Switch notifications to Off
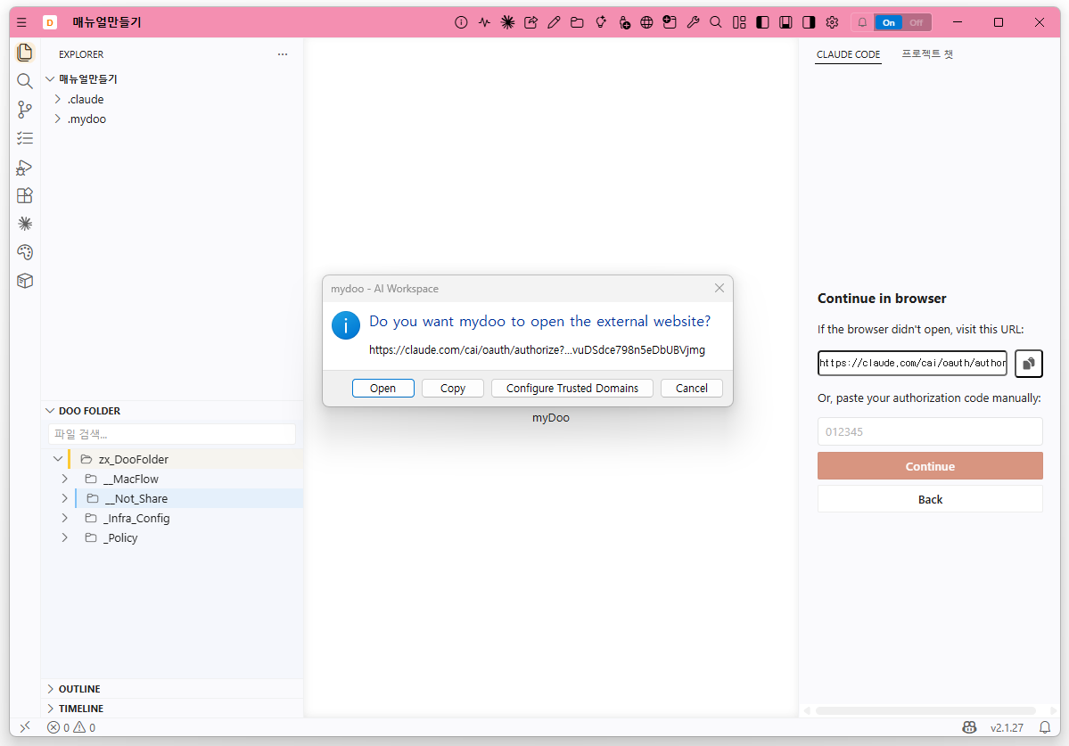The image size is (1069, 746). click(917, 22)
